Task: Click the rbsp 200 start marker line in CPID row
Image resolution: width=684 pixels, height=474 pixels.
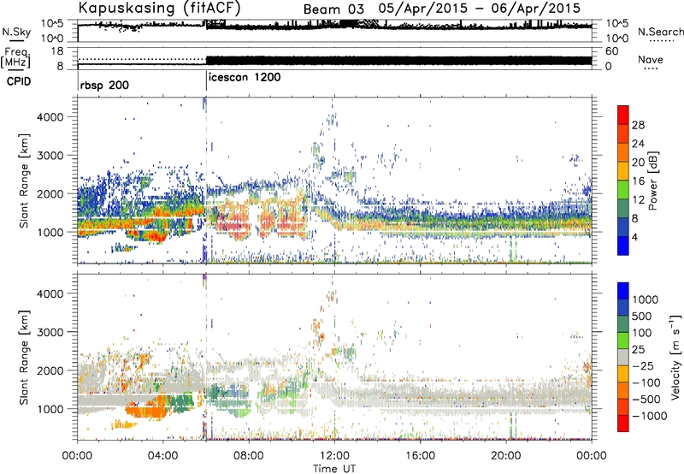Action: point(78,81)
